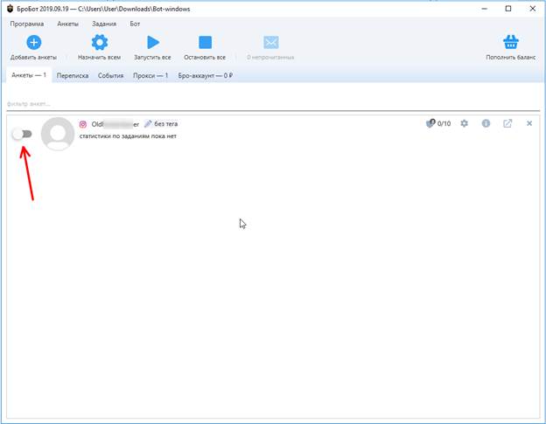This screenshot has height=424, width=546.
Task: Start all with Запустить все play icon
Action: click(x=153, y=43)
